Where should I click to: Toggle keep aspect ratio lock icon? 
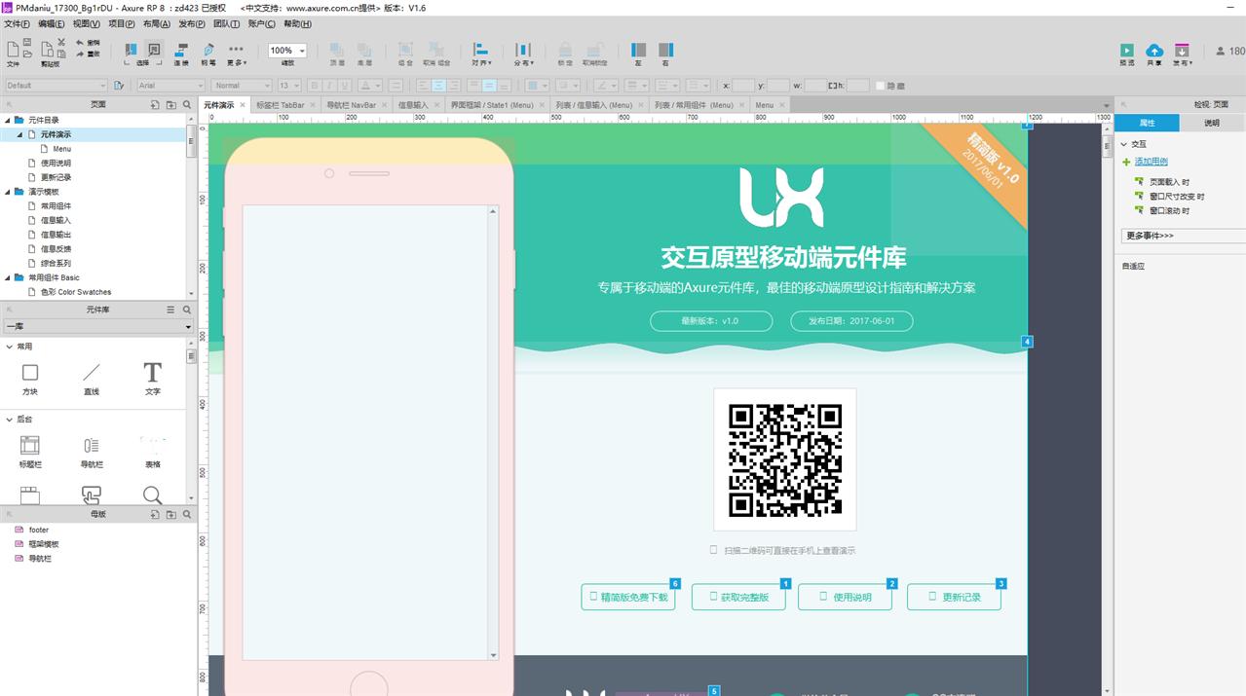833,86
